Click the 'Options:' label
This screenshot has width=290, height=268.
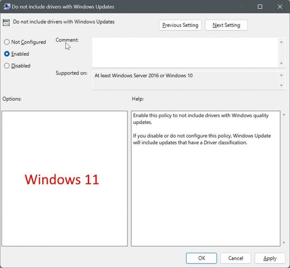[12, 99]
